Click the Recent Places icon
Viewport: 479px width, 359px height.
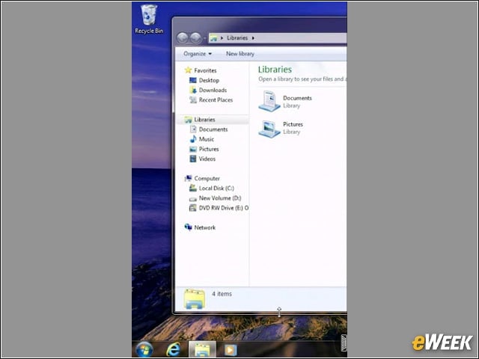(x=193, y=99)
